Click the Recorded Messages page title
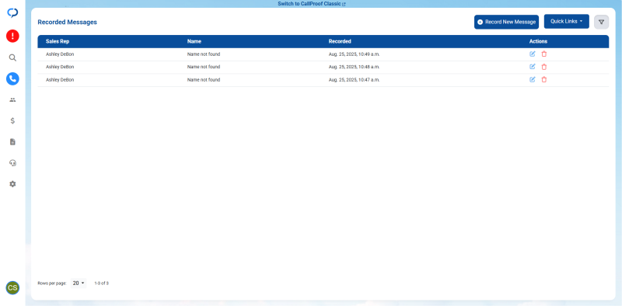This screenshot has height=306, width=622. (x=68, y=23)
